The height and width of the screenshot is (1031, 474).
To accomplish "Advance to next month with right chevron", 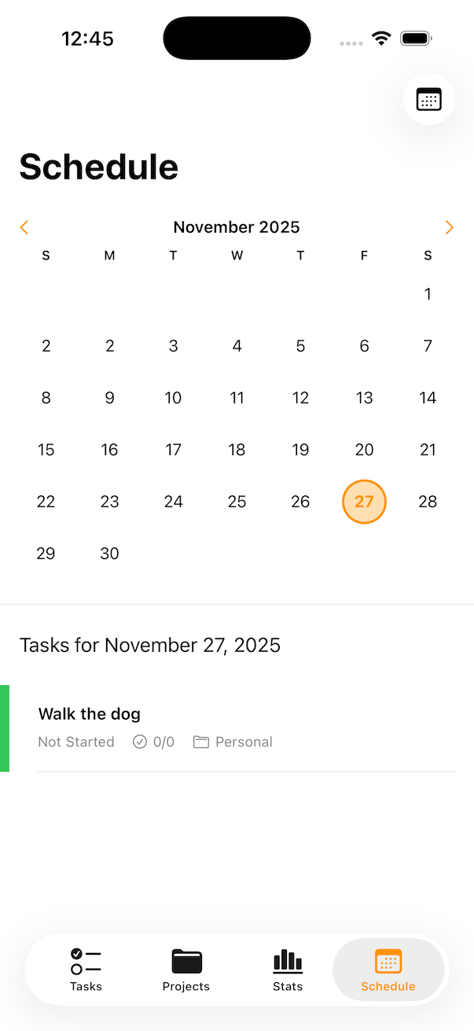I will [449, 227].
